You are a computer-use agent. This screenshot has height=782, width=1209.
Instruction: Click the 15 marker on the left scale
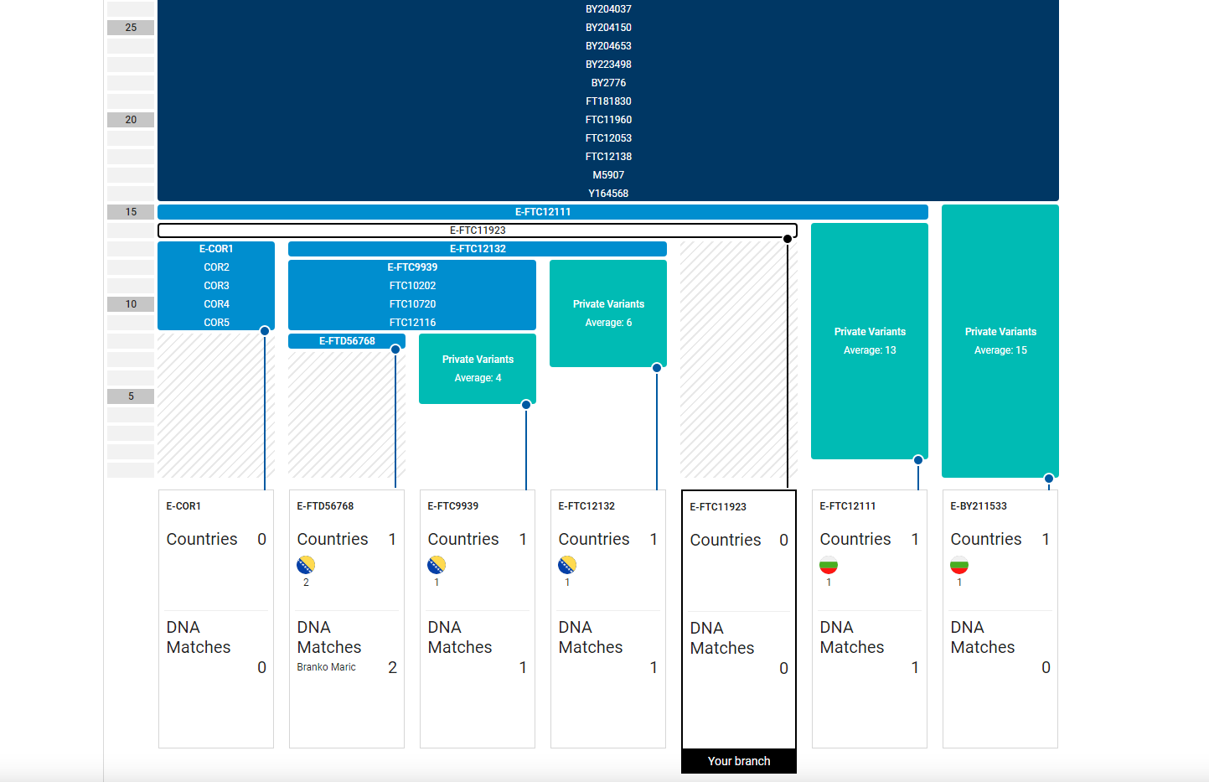(131, 212)
